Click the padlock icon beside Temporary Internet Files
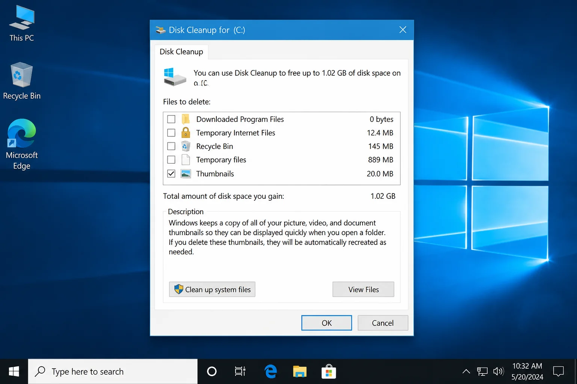Screen dimensions: 577x384 [186, 132]
